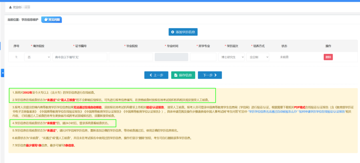Click the user avatar icon beside 欢迎你
The height and width of the screenshot is (163, 360).
pos(10,7)
